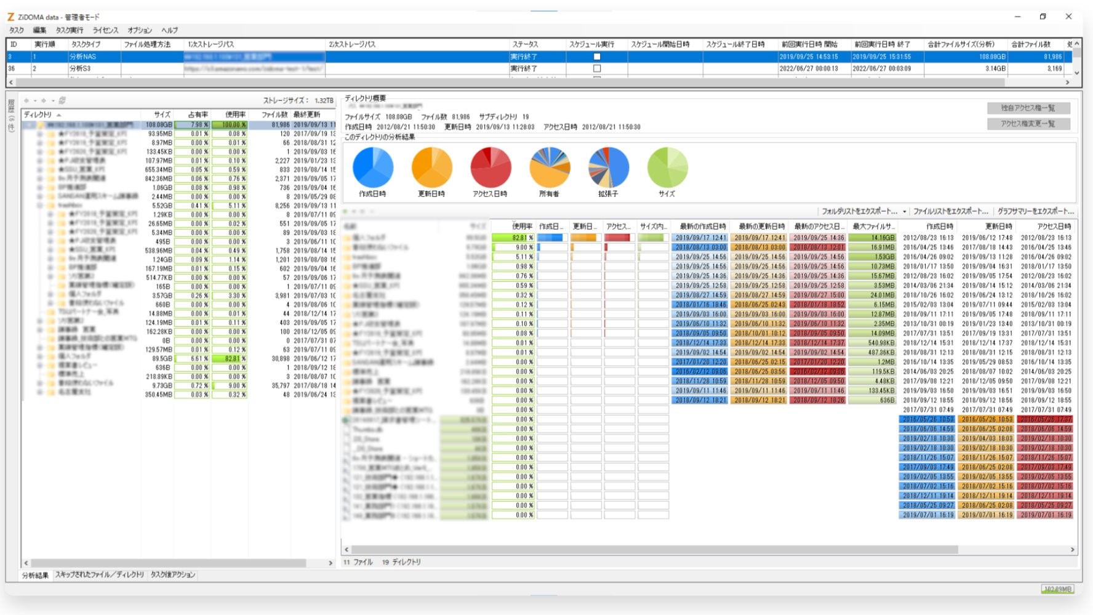Open the 所有者 pie chart
Screen dimensions: 1093x615
(x=550, y=167)
